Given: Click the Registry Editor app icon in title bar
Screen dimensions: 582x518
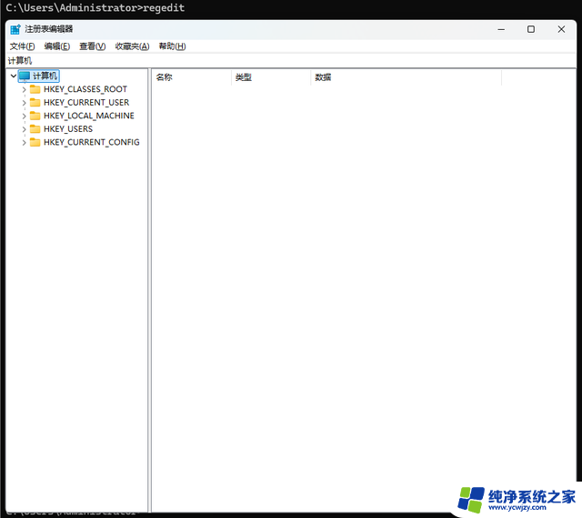Looking at the screenshot, I should click(15, 29).
